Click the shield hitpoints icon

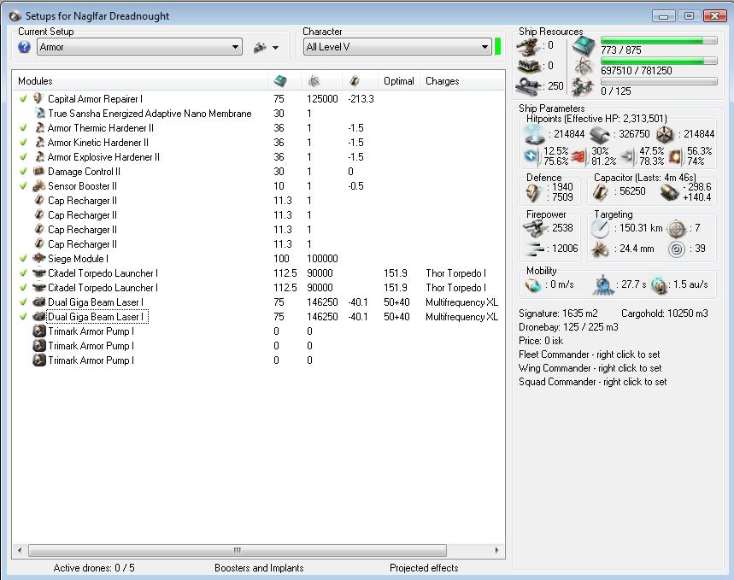(534, 134)
